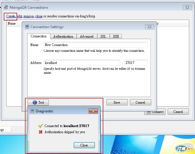
Task: Click the blue info icon on Test button
Action: point(35,102)
